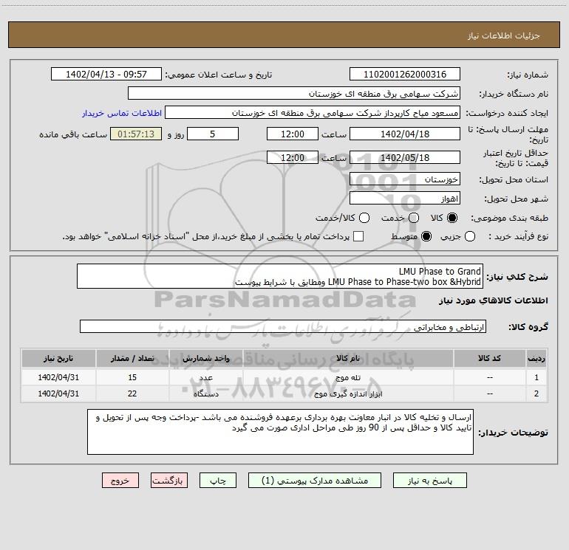Click the اطلاعات کالاهای مورد نیاز heading
This screenshot has width=569, height=550.
(493, 300)
